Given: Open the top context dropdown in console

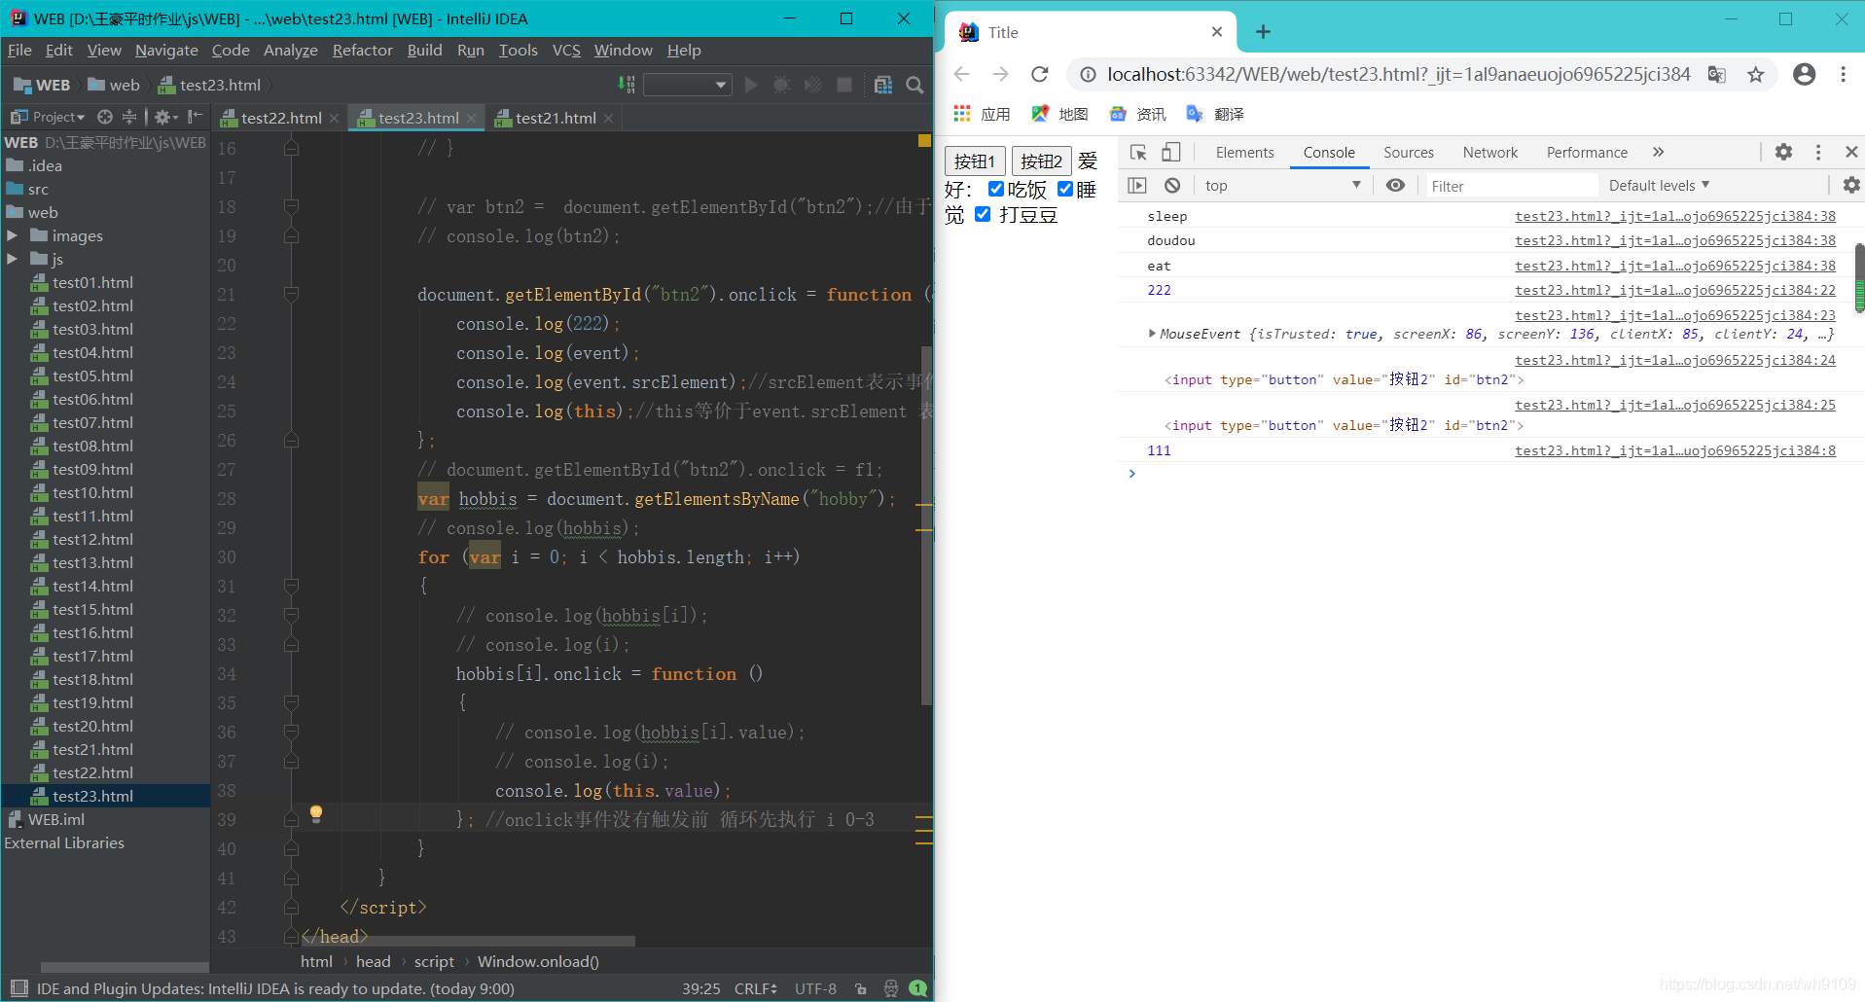Looking at the screenshot, I should coord(1282,185).
